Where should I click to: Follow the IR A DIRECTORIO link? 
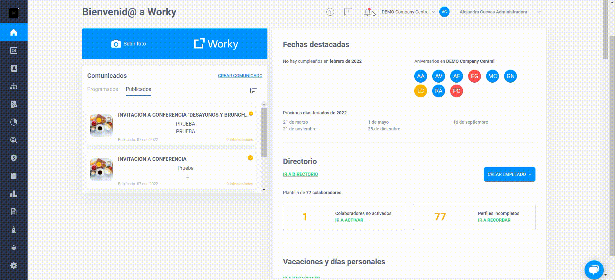pyautogui.click(x=300, y=174)
